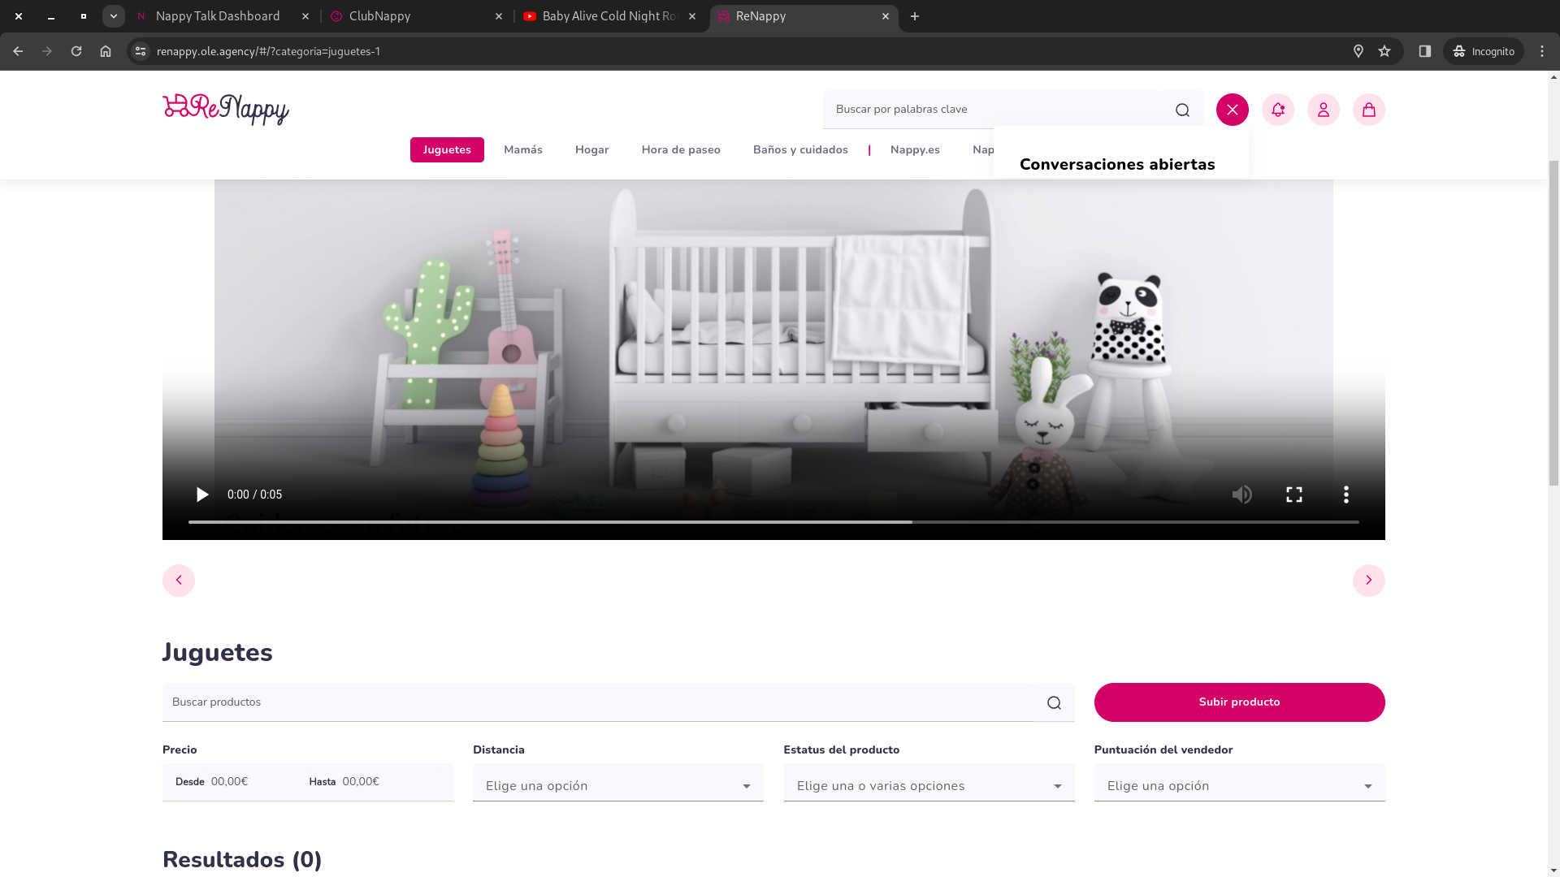Expand the Distancia dropdown
Image resolution: width=1560 pixels, height=877 pixels.
click(617, 785)
